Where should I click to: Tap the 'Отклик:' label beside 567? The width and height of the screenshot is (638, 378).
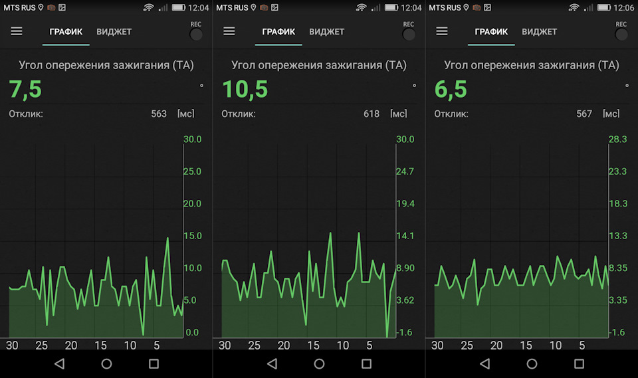coord(451,114)
